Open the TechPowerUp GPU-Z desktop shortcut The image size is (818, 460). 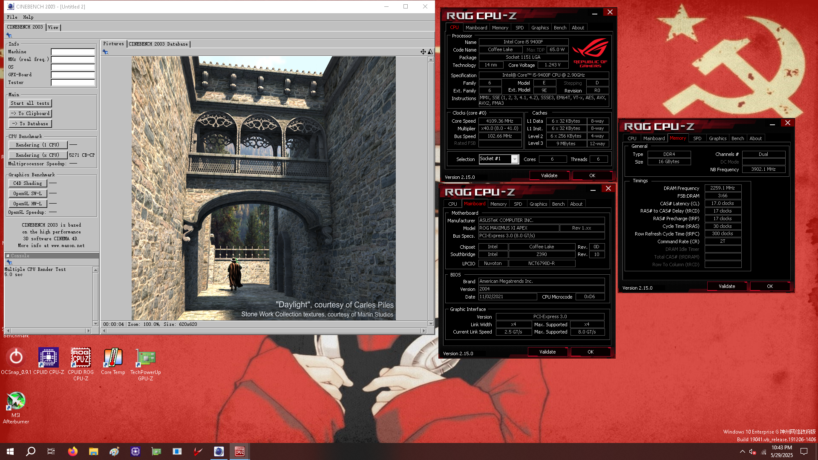[146, 364]
